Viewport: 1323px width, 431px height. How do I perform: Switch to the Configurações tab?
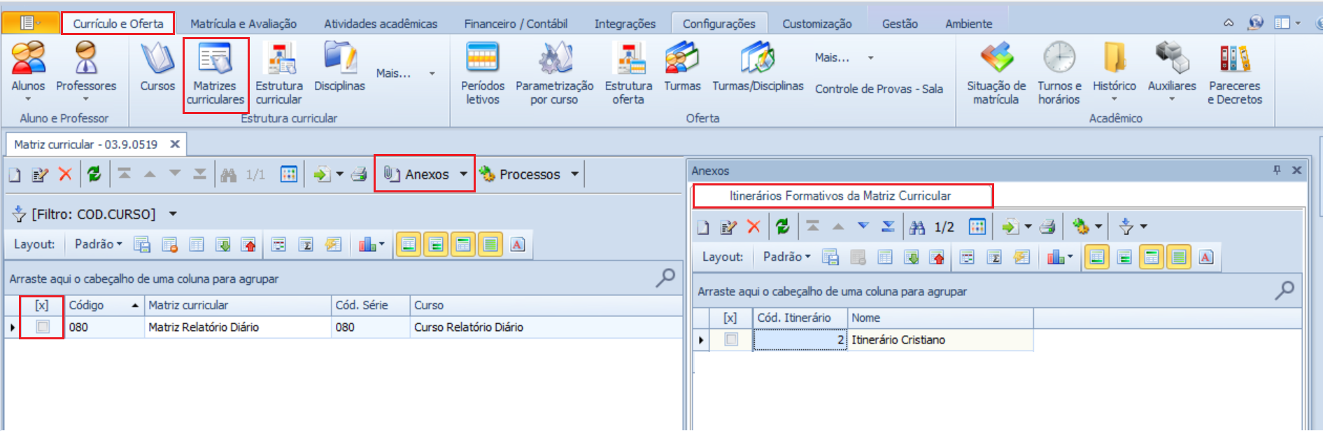[x=719, y=24]
